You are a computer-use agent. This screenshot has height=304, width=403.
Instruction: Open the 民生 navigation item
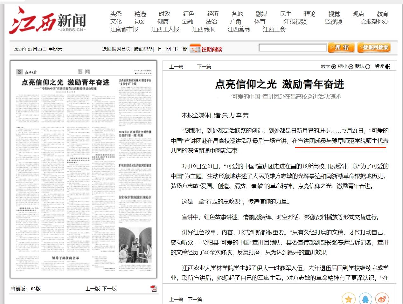coord(286,14)
